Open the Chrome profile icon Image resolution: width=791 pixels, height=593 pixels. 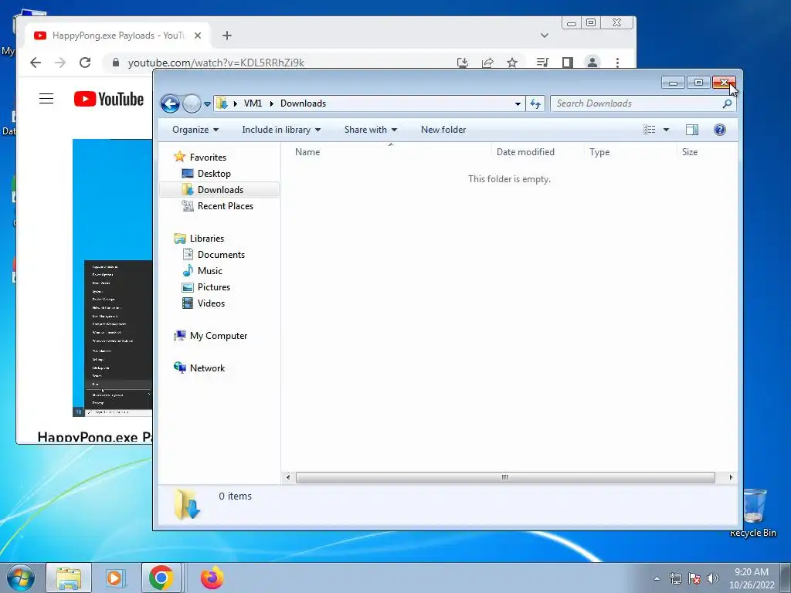pos(592,63)
